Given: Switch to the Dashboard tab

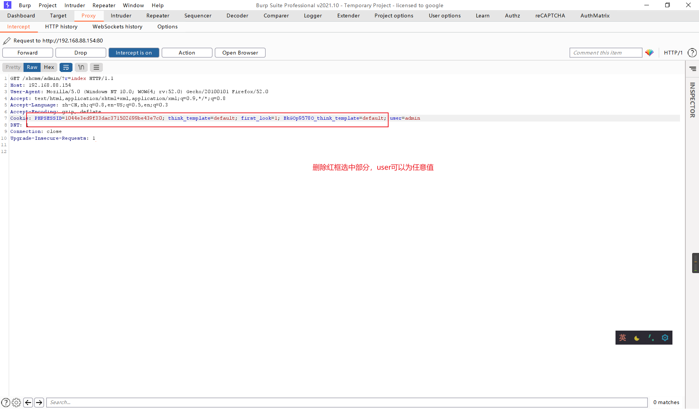Looking at the screenshot, I should 21,16.
